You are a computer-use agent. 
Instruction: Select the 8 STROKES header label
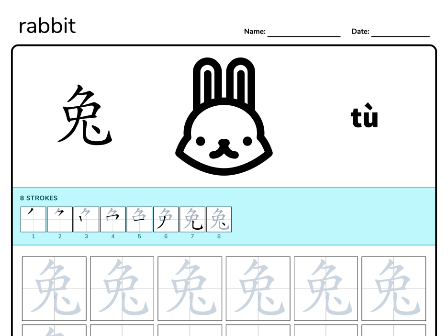click(x=38, y=198)
